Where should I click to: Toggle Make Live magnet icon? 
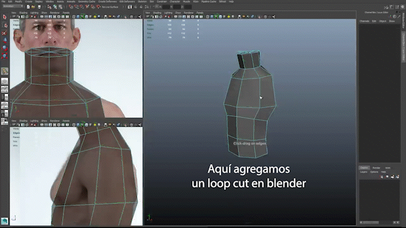point(98,7)
